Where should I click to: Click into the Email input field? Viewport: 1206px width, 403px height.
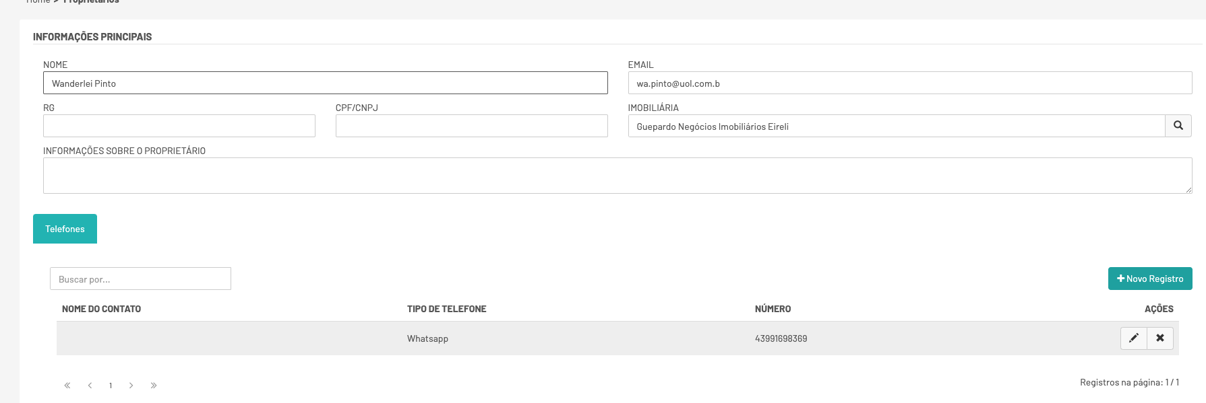click(x=910, y=83)
